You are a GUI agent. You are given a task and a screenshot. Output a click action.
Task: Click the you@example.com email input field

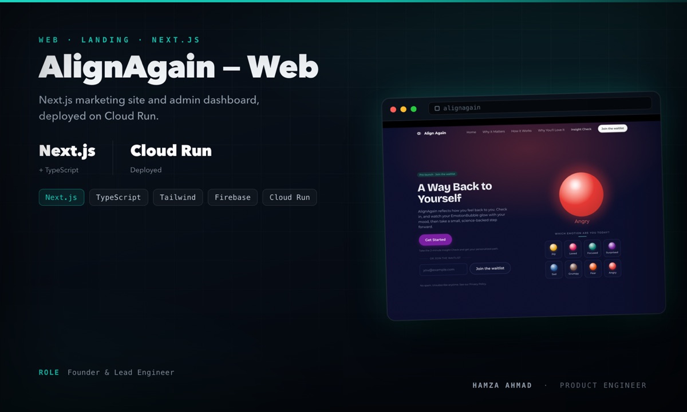click(443, 269)
